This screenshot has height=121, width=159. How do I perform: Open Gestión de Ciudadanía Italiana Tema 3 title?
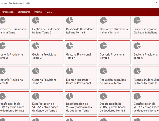pyautogui.click(x=80, y=31)
